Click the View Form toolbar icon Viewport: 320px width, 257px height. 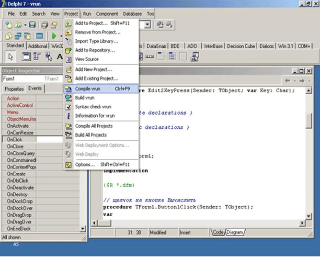[x=18, y=36]
